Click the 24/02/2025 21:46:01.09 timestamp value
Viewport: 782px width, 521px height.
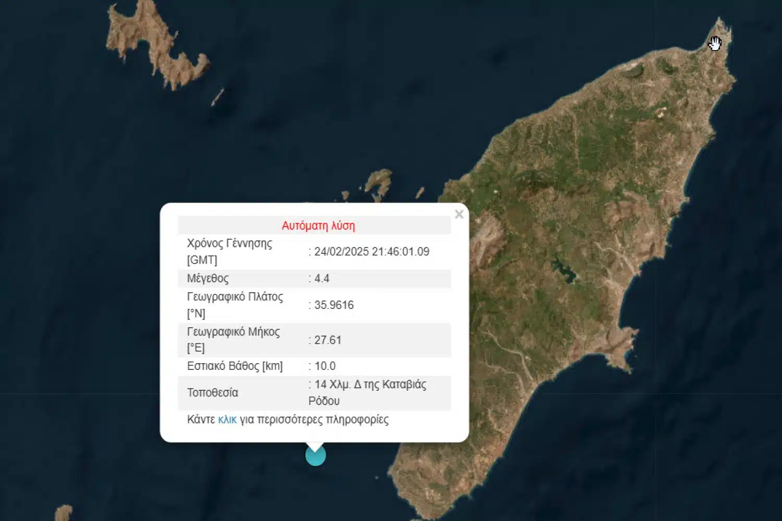click(x=372, y=252)
